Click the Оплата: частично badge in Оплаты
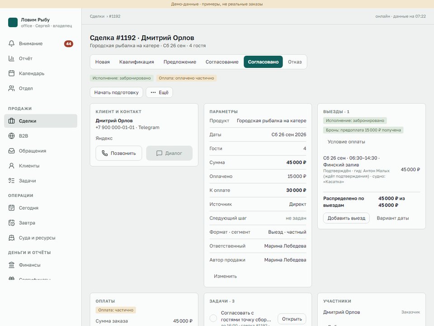This screenshot has width=434, height=326. pyautogui.click(x=116, y=310)
